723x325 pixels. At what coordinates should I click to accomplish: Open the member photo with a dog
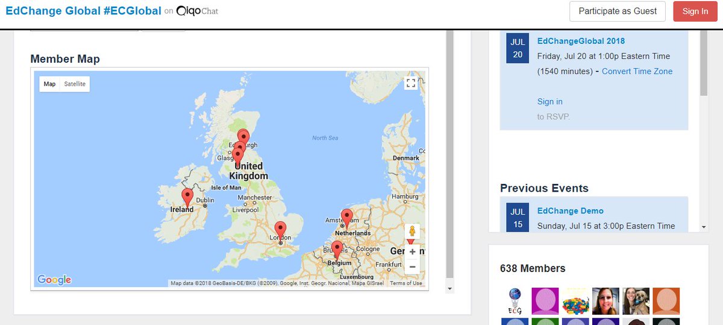coord(636,301)
